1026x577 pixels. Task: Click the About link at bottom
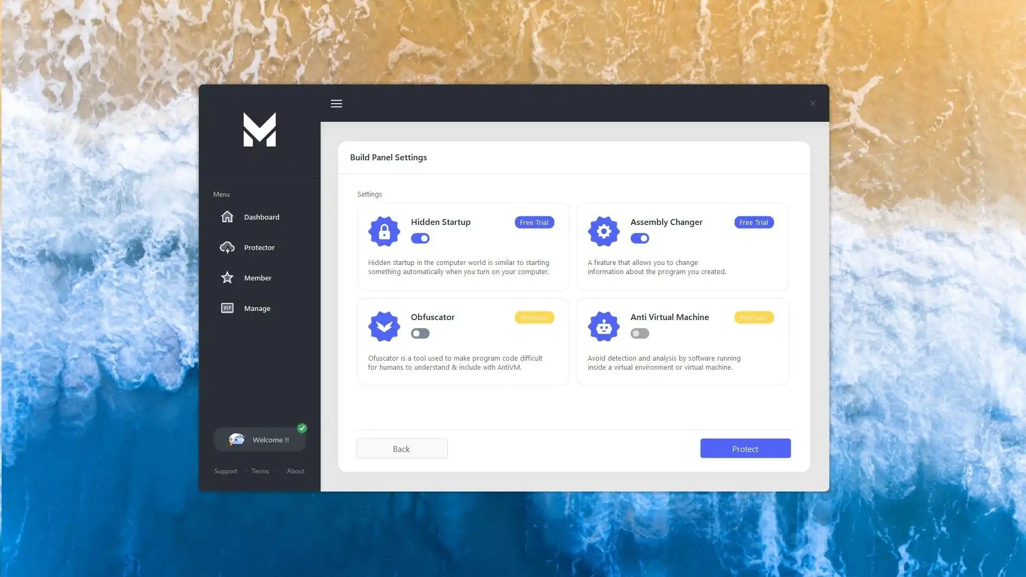[x=296, y=471]
